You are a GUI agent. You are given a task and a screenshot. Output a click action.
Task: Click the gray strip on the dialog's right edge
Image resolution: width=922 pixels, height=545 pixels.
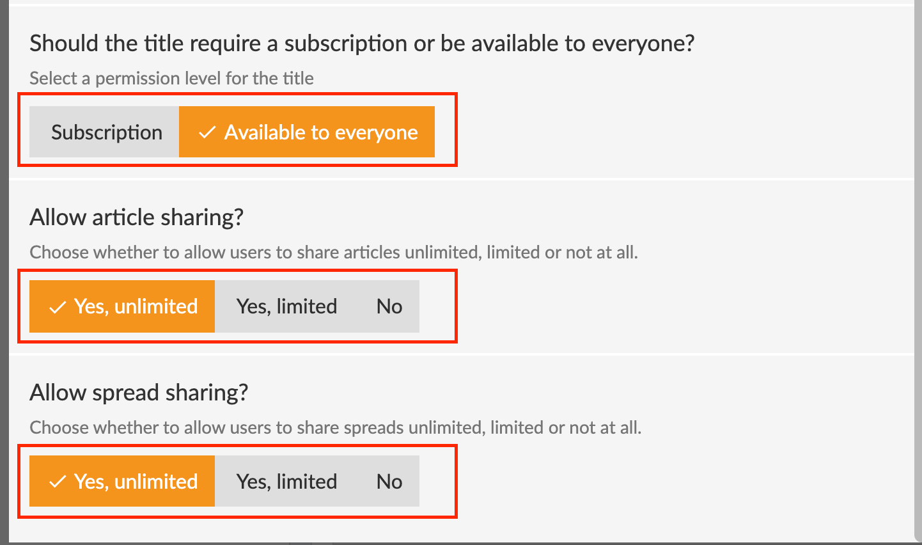tap(918, 256)
